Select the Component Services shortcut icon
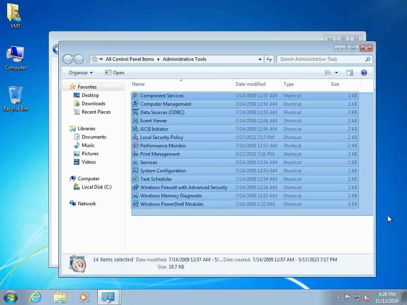This screenshot has height=305, width=407. [x=135, y=96]
